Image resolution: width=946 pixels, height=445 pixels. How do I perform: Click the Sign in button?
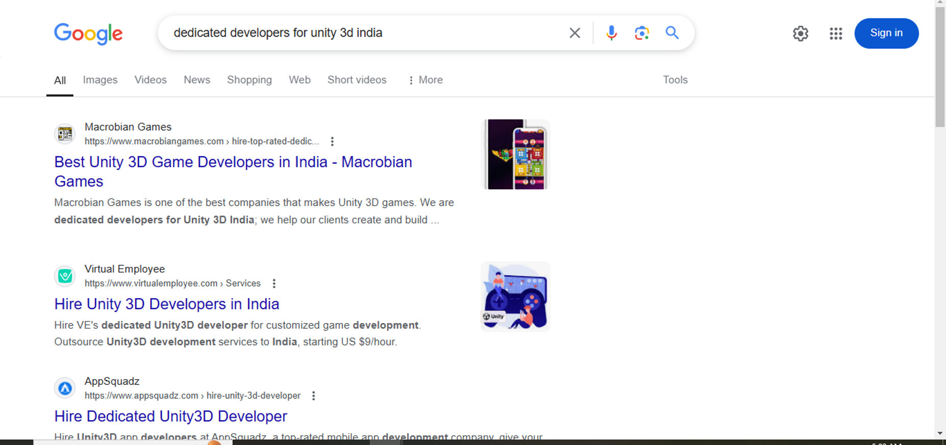(886, 33)
